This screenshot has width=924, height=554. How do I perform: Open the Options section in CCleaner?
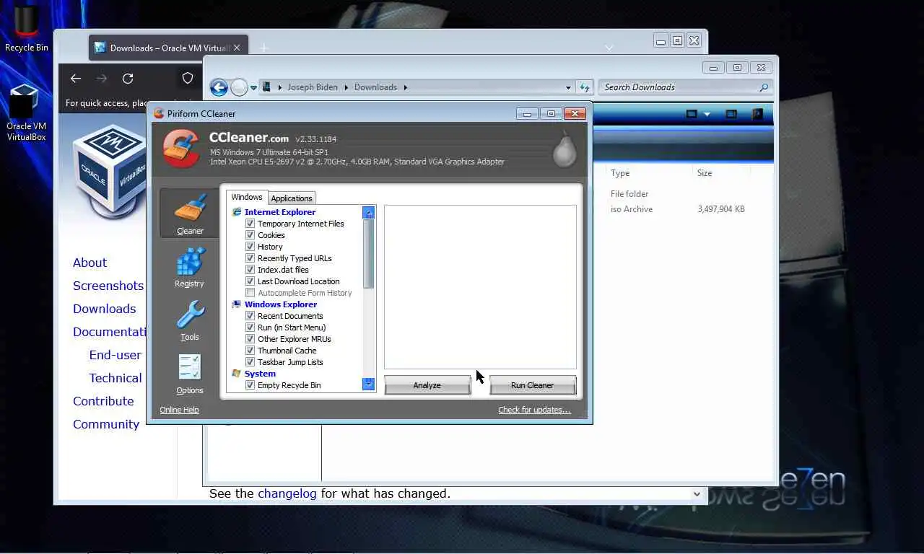[189, 374]
